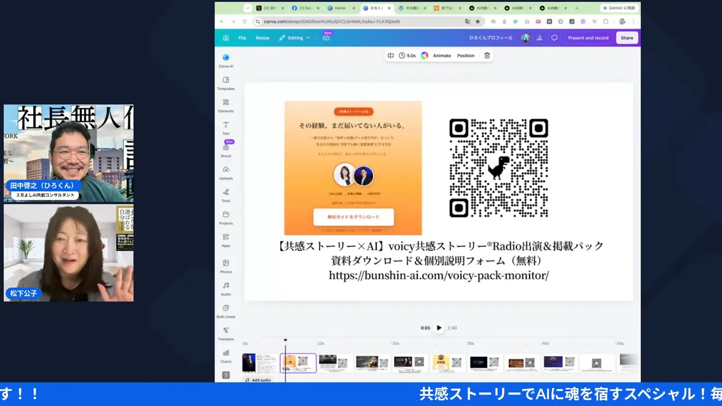This screenshot has height=406, width=722.
Task: Open the comments speech bubble icon
Action: coord(554,38)
